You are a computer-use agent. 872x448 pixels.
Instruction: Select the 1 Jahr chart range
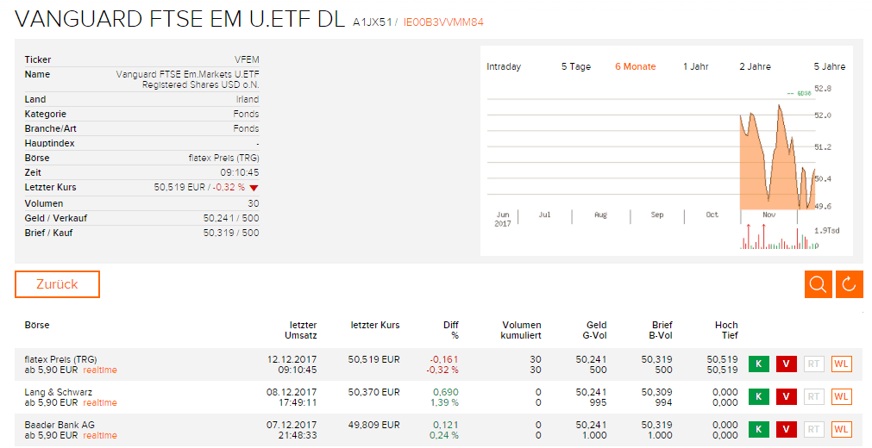click(696, 66)
